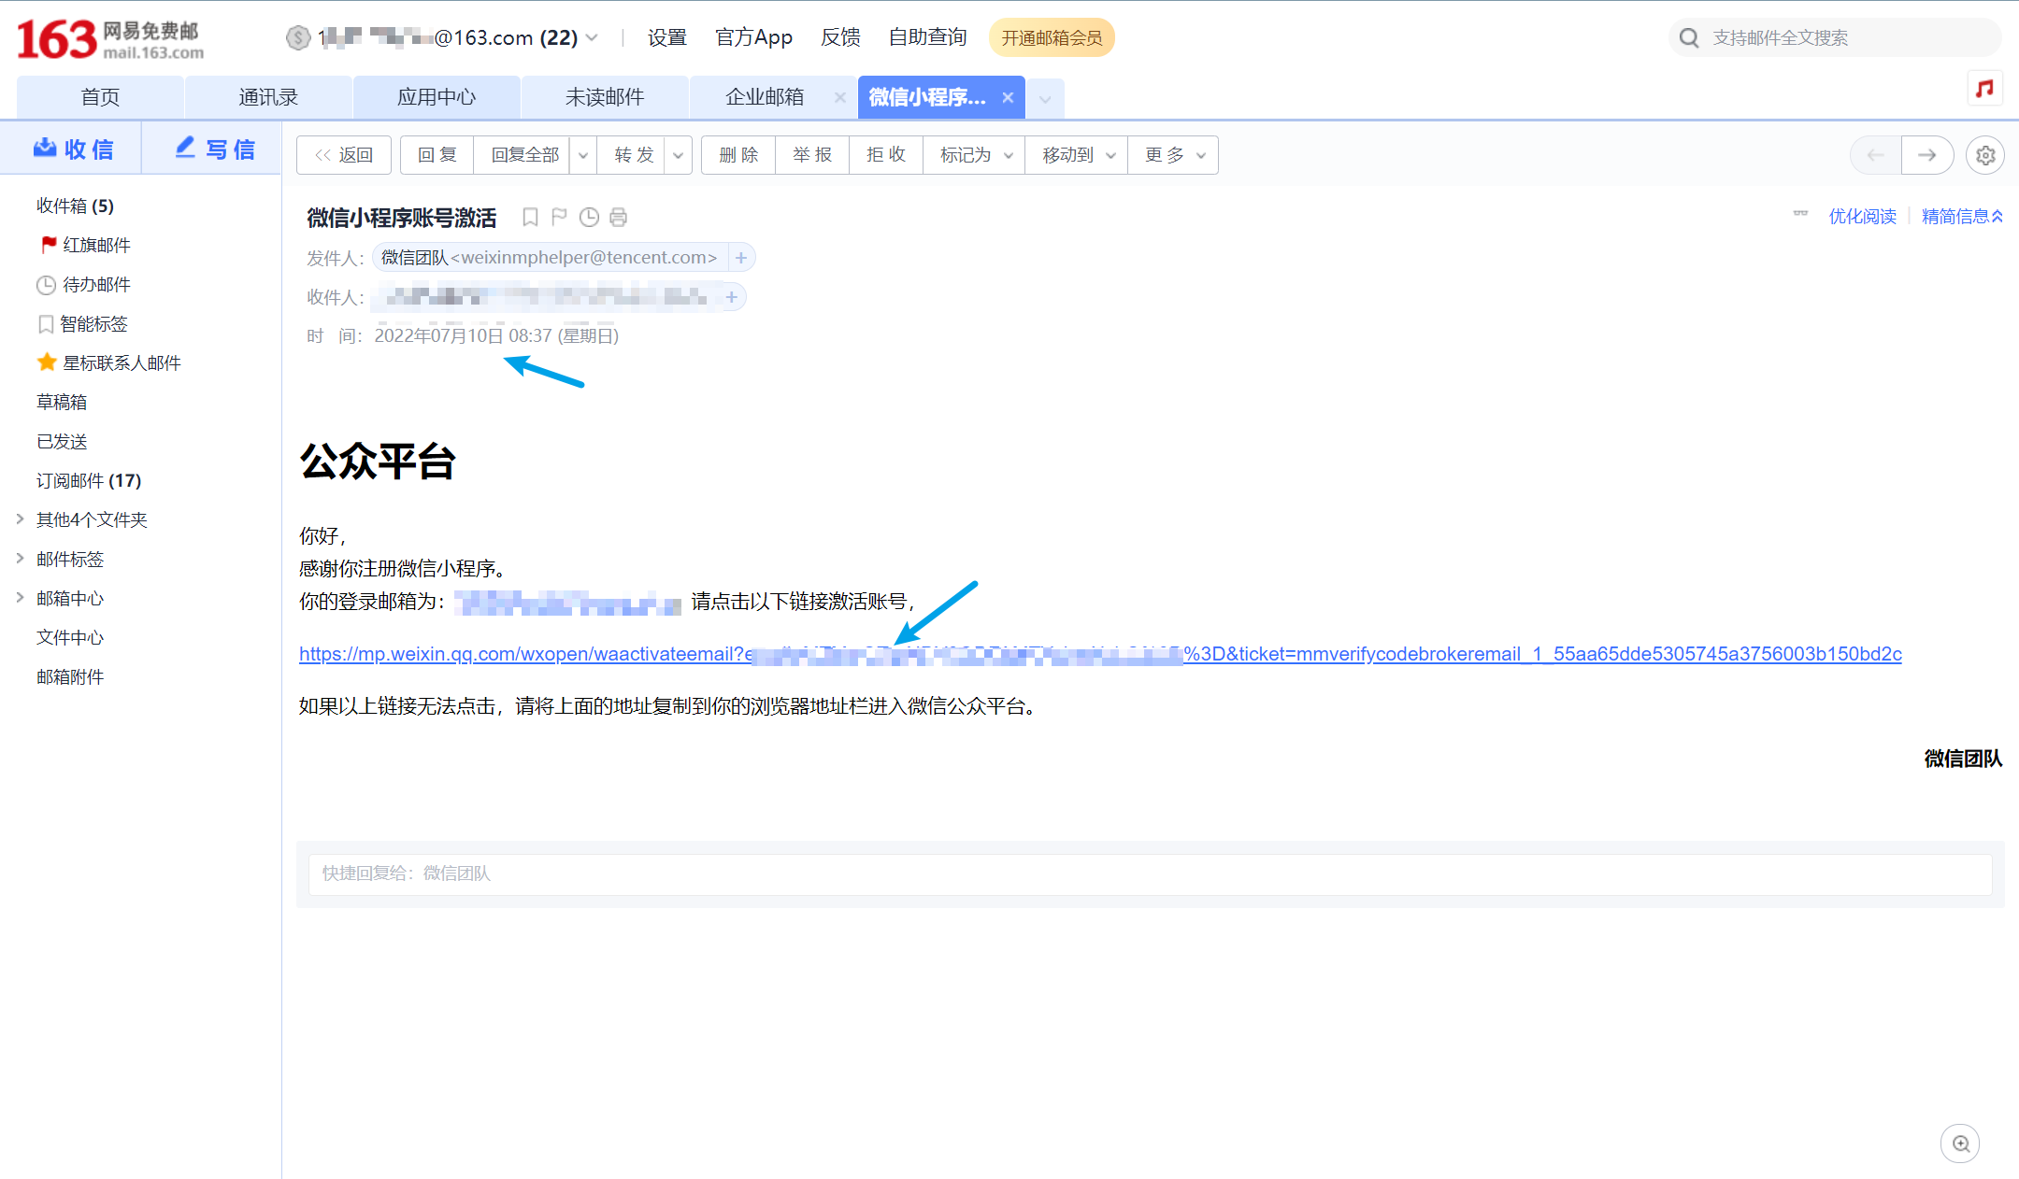Expand 回复全部 dropdown arrow
Screen dimensions: 2019x1179
pos(583,155)
